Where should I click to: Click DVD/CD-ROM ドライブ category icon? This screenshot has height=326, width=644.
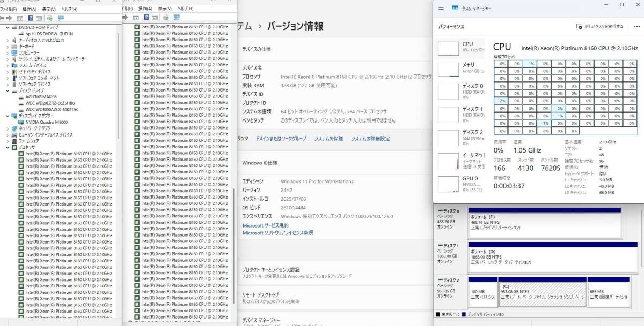(14, 27)
